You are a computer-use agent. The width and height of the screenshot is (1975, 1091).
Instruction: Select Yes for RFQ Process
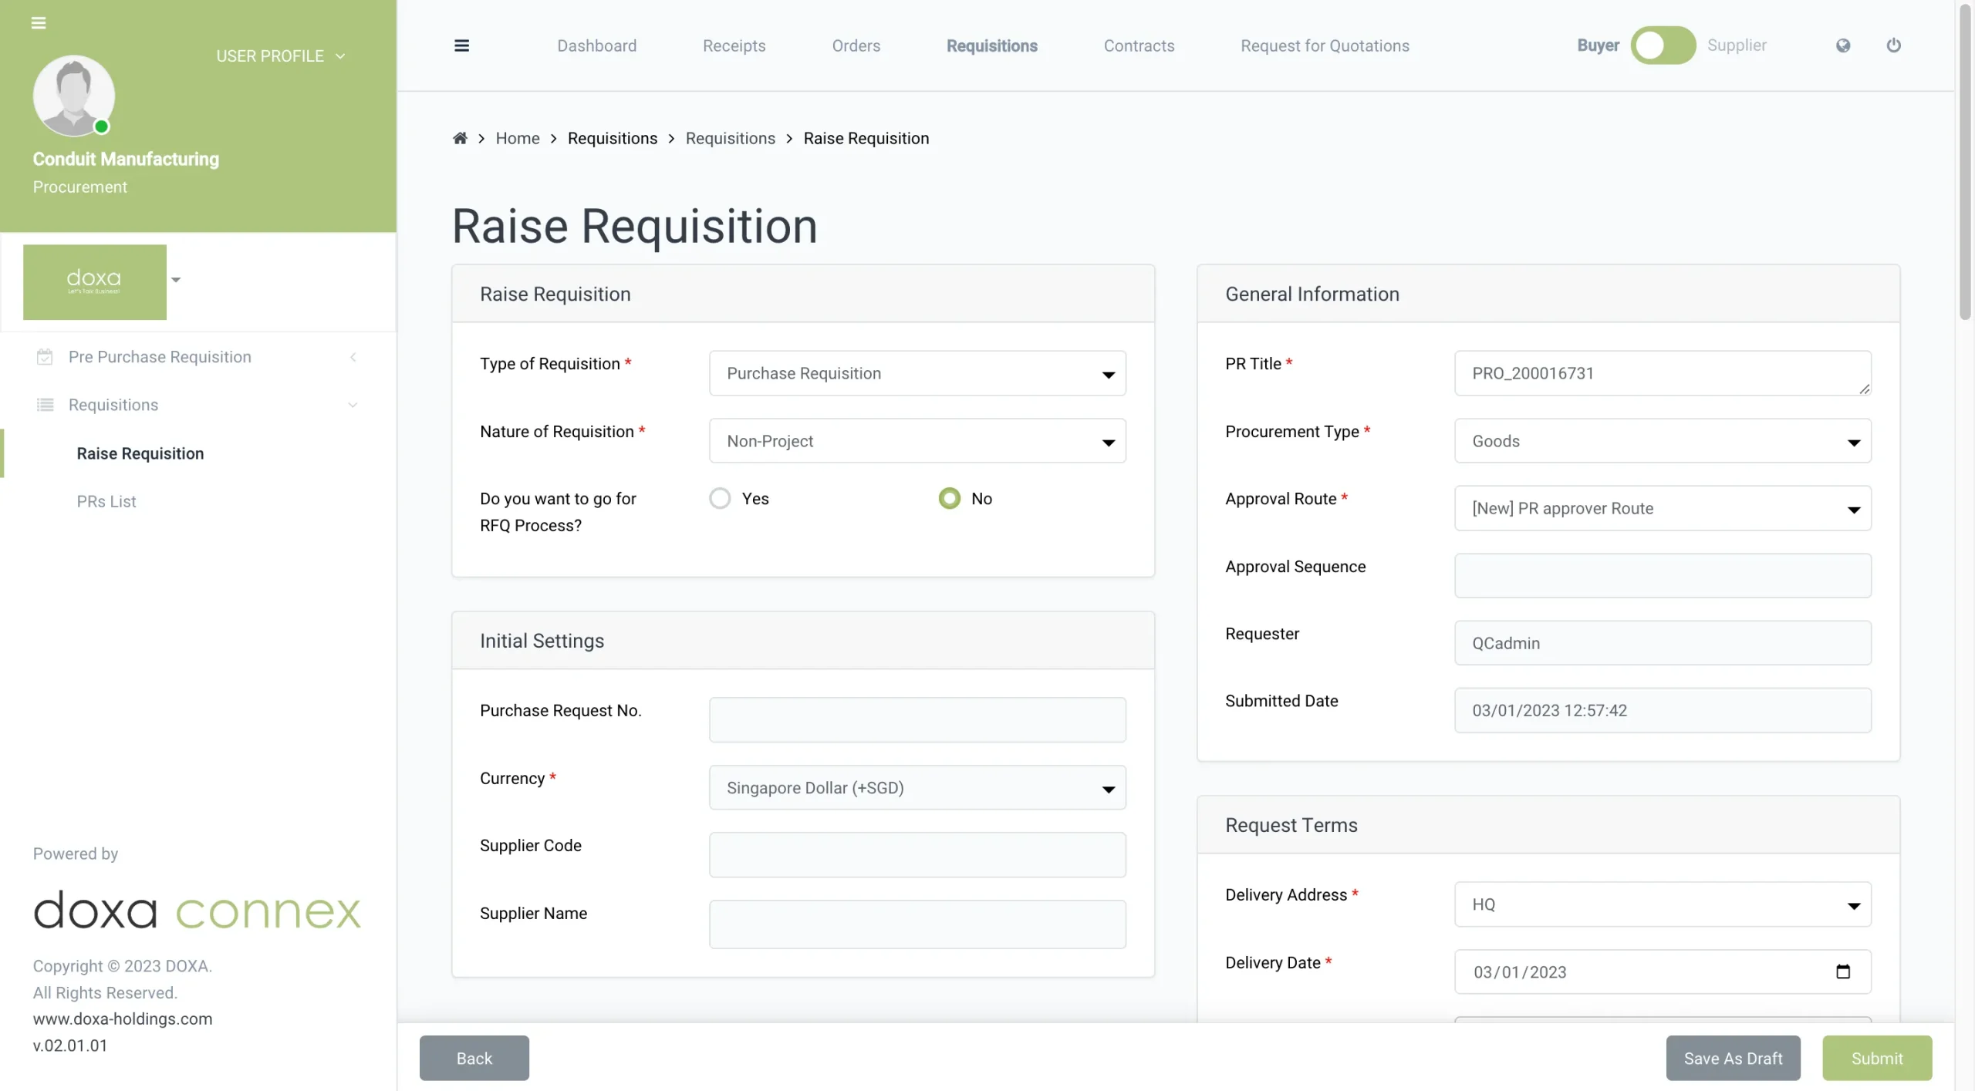720,498
